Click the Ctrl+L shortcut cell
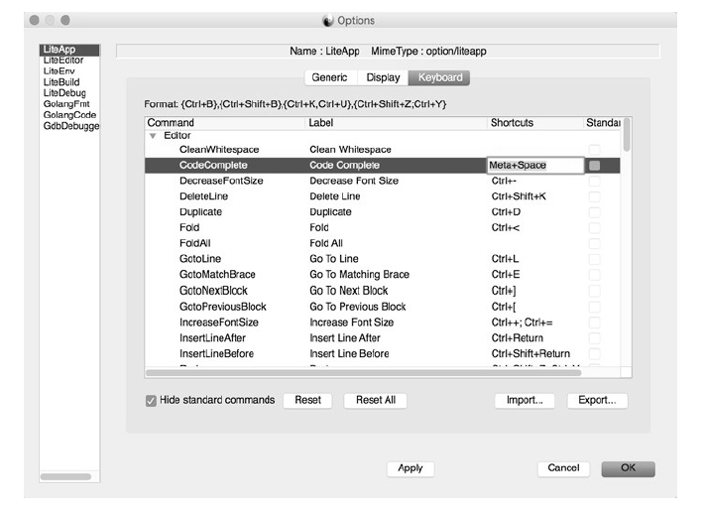The height and width of the screenshot is (514, 705). 505,259
